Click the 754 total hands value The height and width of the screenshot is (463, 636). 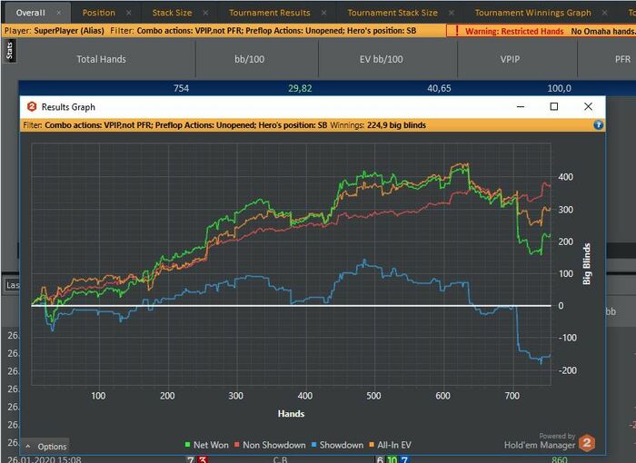pos(182,88)
